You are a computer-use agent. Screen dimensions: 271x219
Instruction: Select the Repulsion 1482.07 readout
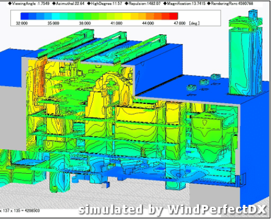click(x=143, y=3)
